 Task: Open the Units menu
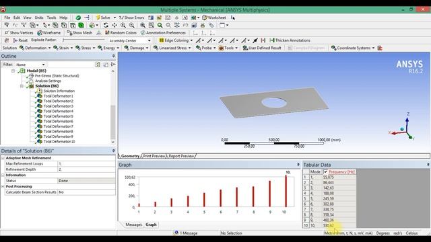click(39, 17)
